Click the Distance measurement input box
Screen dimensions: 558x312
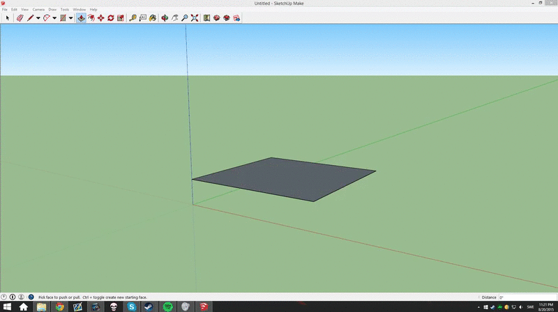tap(527, 297)
